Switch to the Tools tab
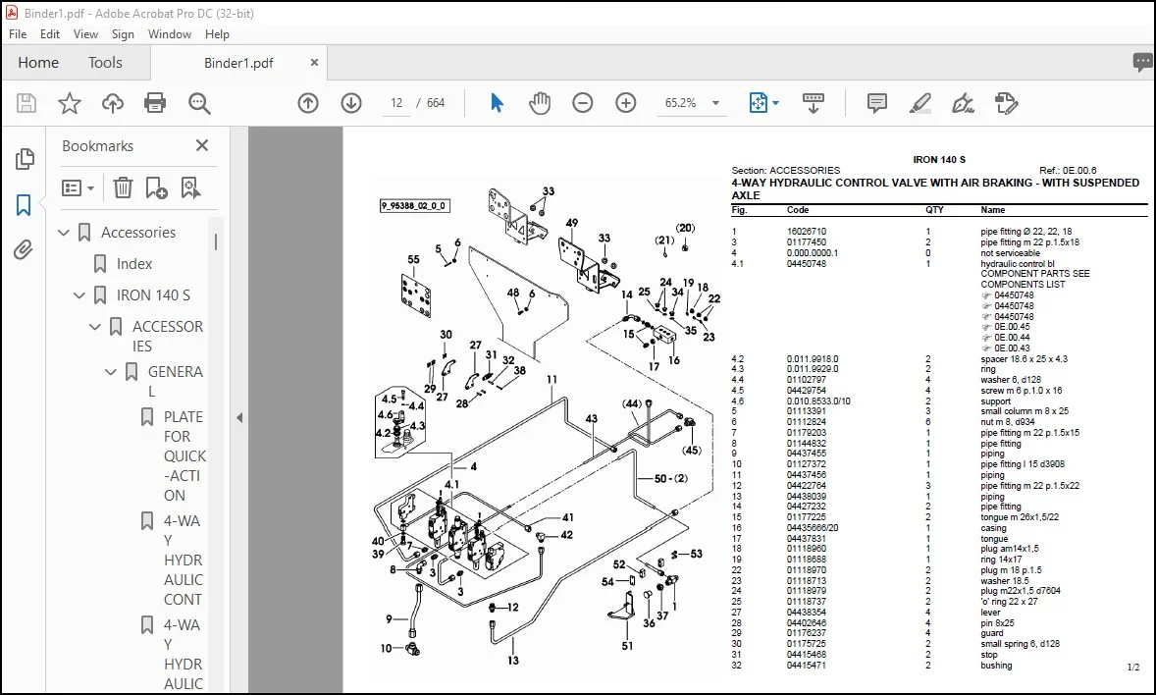Image resolution: width=1156 pixels, height=695 pixels. (105, 63)
